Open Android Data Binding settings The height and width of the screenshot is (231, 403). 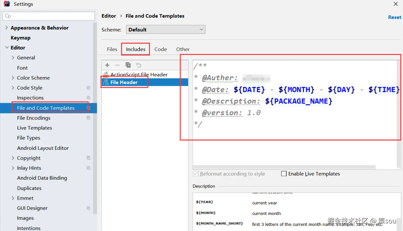point(42,178)
